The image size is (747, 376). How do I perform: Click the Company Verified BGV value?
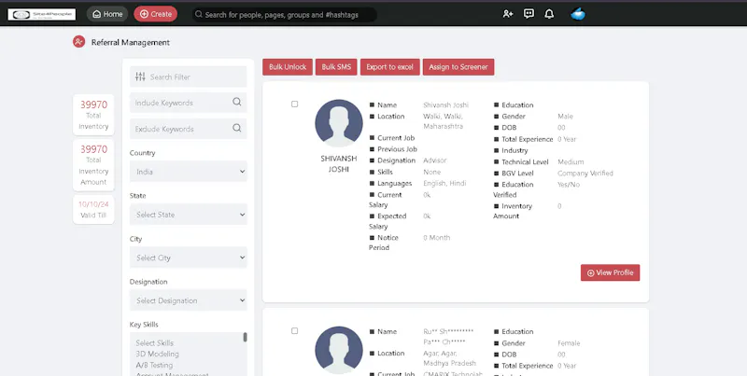coord(585,174)
